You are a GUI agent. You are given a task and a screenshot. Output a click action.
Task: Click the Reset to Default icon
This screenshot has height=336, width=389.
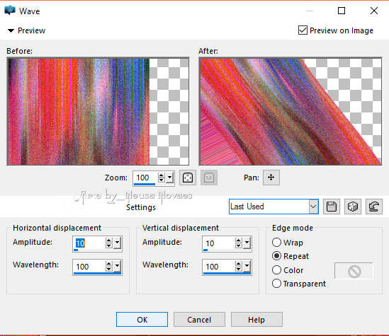(x=374, y=207)
